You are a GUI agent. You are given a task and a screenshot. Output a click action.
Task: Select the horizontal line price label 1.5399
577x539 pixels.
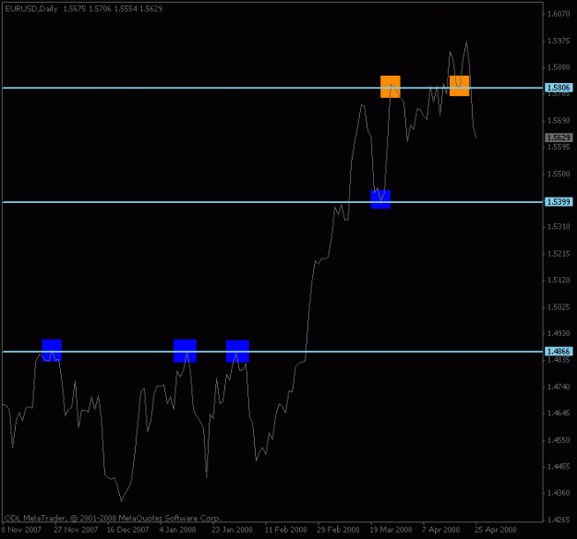coord(559,201)
